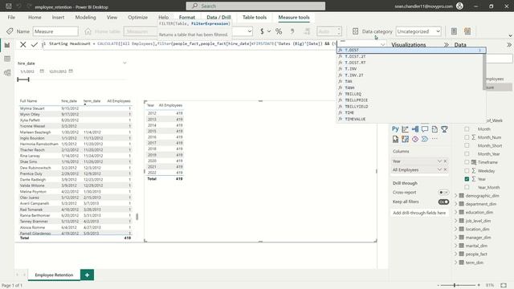
Task: Open the Table tools tab
Action: tap(255, 18)
